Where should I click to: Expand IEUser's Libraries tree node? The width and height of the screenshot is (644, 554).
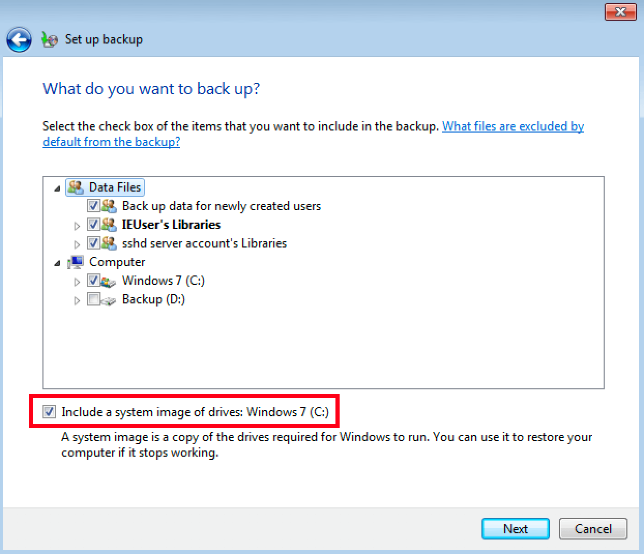(77, 226)
